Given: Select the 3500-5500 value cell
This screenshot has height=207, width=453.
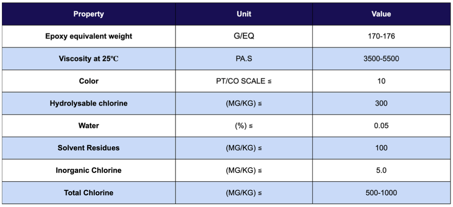Looking at the screenshot, I should click(x=381, y=59).
